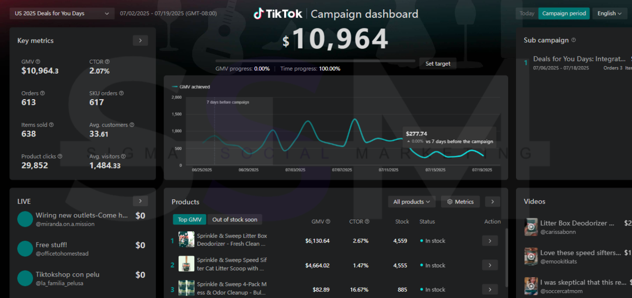Click the Product clicks info icon
Screen dimensions: 632x298
click(60, 156)
